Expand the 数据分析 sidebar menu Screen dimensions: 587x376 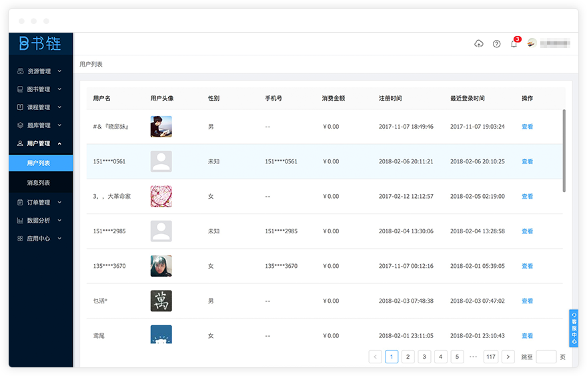pos(40,220)
